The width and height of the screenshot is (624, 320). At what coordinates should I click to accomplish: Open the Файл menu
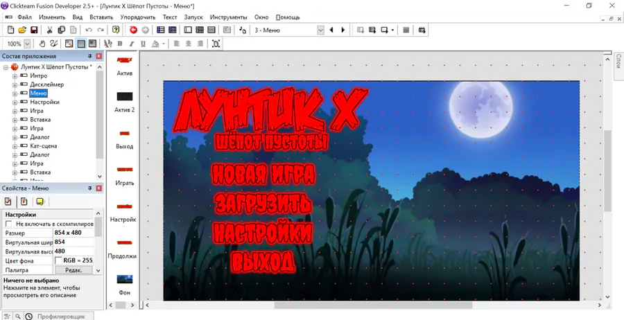[x=25, y=17]
